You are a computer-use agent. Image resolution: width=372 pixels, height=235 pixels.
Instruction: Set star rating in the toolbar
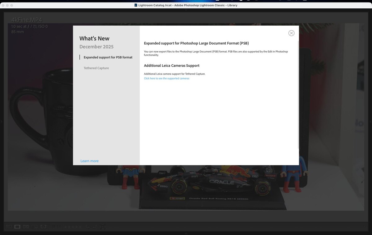coord(73,227)
